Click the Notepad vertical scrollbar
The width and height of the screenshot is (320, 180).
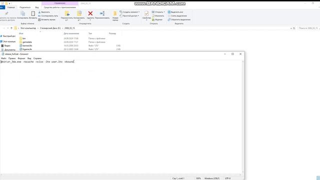243,116
